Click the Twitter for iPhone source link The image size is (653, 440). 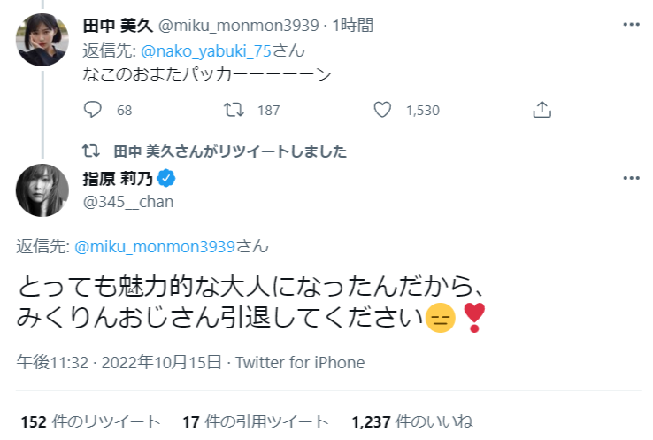(301, 363)
